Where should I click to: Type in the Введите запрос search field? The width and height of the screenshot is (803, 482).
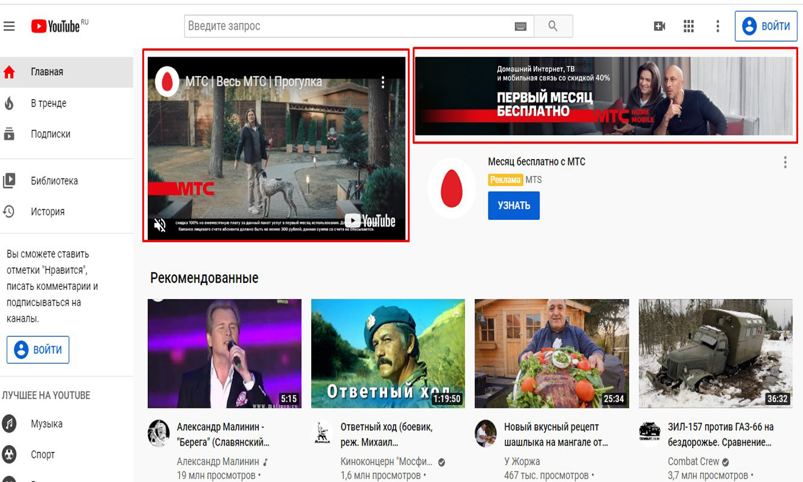[347, 26]
